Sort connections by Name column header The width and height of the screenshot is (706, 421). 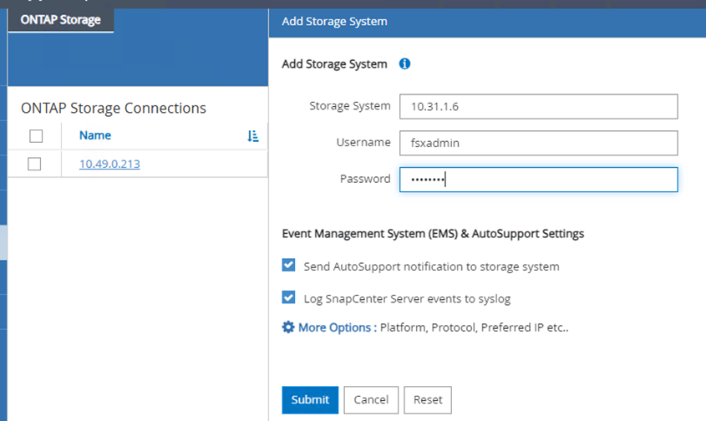pyautogui.click(x=95, y=135)
